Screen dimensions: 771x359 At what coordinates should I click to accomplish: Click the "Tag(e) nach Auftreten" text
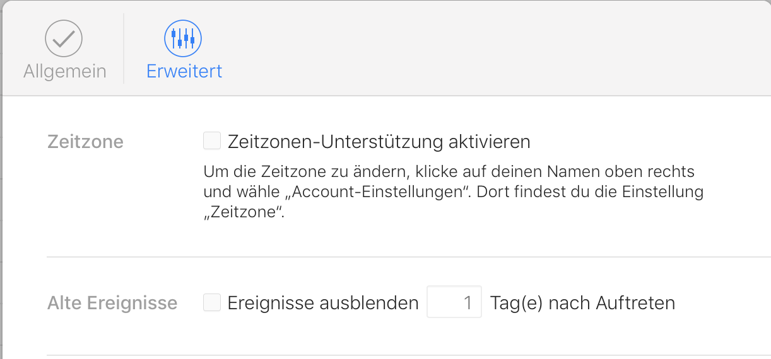(582, 304)
